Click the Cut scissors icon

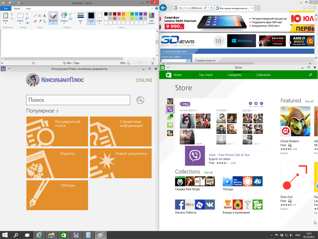pos(12,14)
